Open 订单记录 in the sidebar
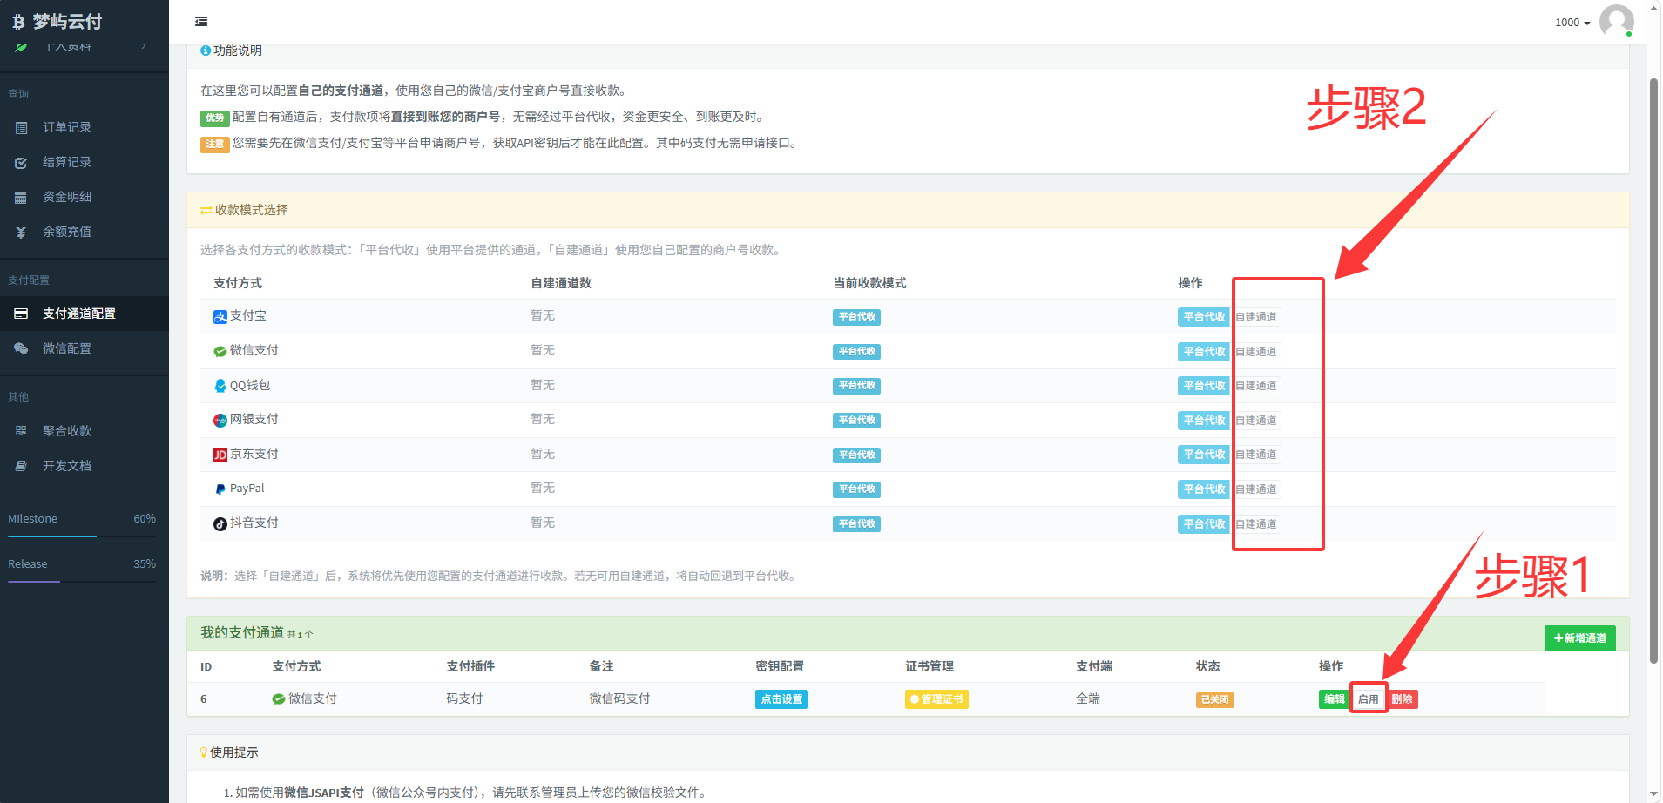The image size is (1663, 803). pos(85,127)
